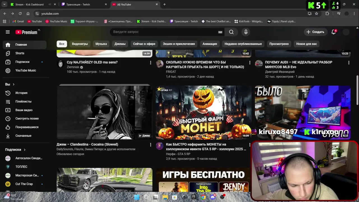This screenshot has width=359, height=202.
Task: Open Shorts in the sidebar
Action: coord(25,53)
